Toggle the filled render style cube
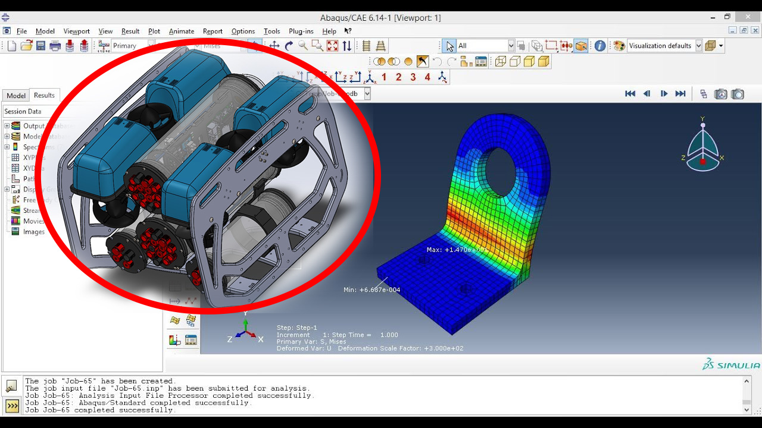The image size is (762, 428). click(529, 61)
